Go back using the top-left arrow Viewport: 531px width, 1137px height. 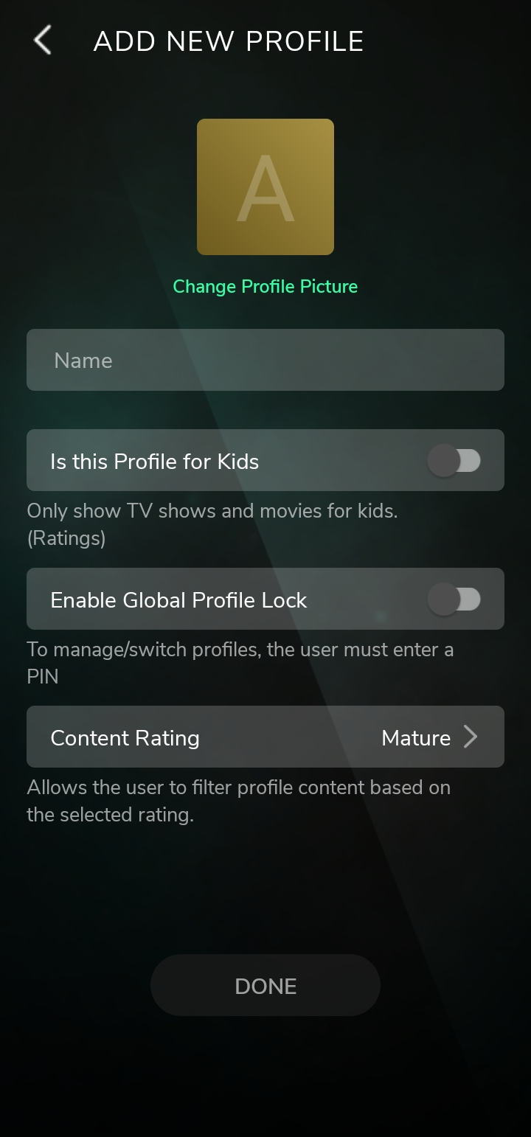(43, 41)
